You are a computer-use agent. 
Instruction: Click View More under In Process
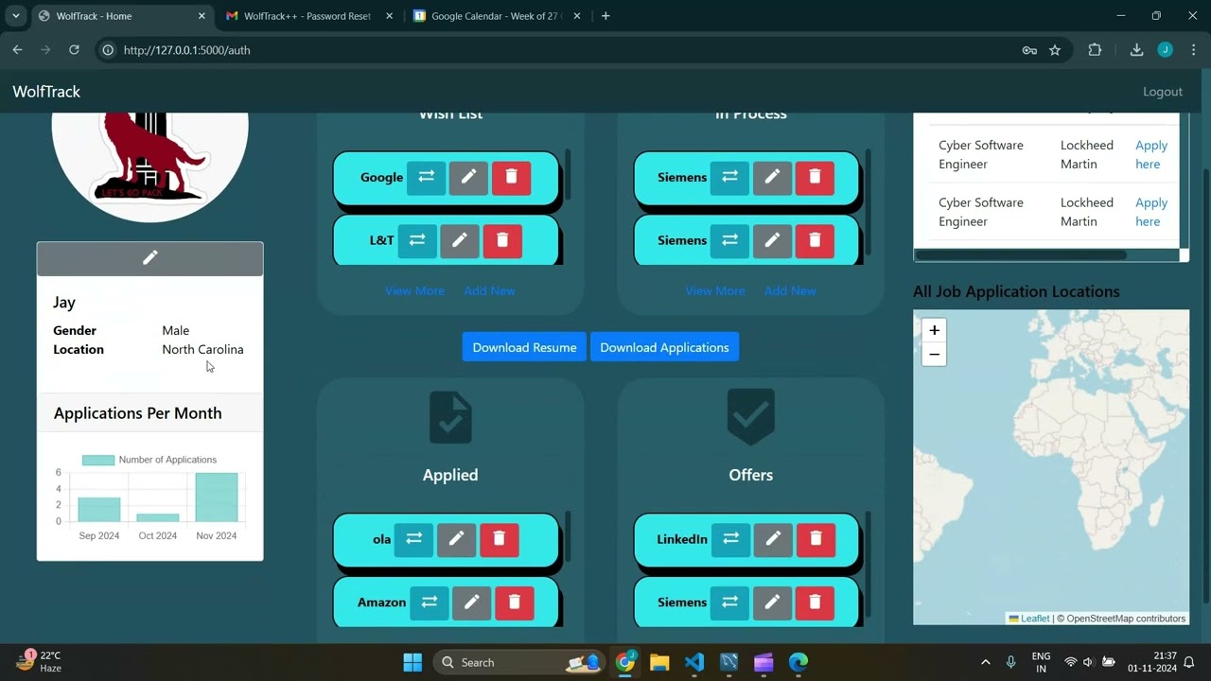(x=715, y=290)
